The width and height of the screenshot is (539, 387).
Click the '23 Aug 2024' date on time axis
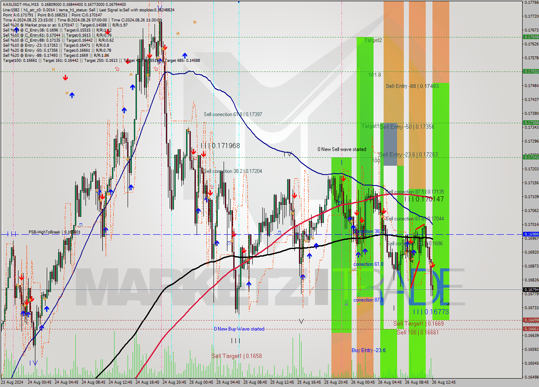[12, 382]
